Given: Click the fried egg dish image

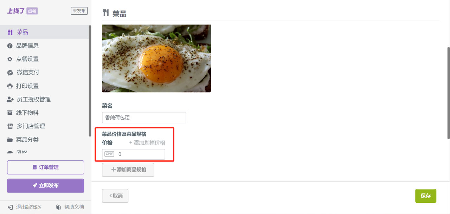Looking at the screenshot, I should pyautogui.click(x=156, y=58).
